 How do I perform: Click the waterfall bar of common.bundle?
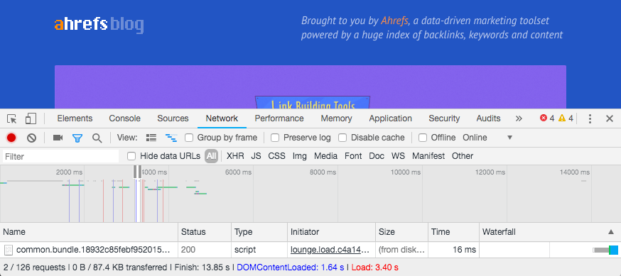coord(605,250)
